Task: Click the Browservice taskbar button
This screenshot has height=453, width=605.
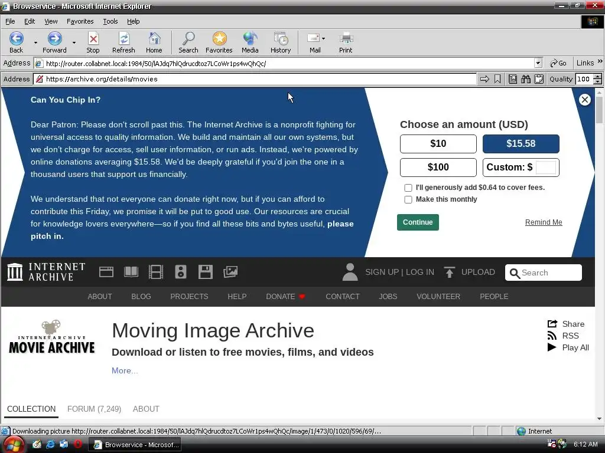Action: pos(135,445)
